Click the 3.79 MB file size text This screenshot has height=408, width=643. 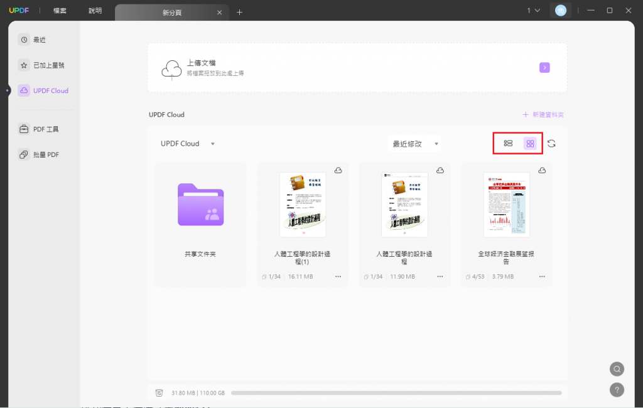[x=503, y=277]
